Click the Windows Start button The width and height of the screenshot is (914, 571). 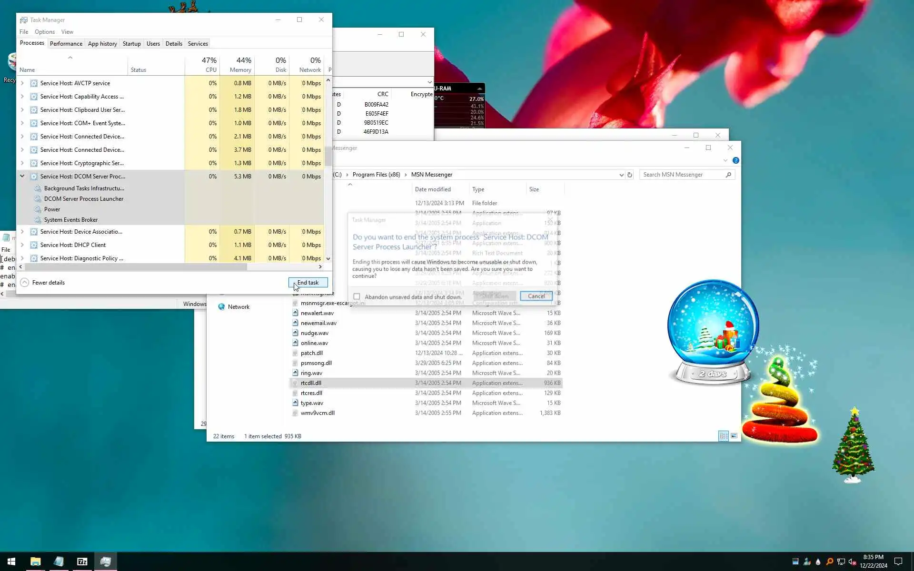(x=11, y=561)
